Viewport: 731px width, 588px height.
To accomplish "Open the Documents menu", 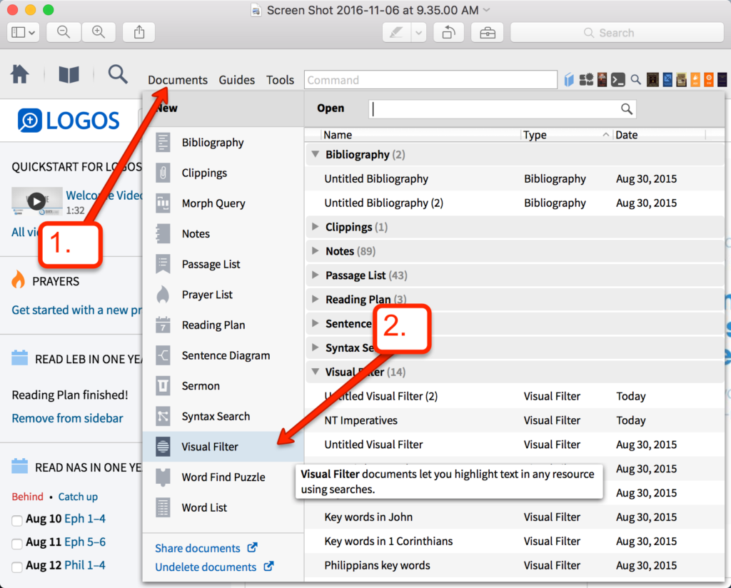I will click(178, 80).
